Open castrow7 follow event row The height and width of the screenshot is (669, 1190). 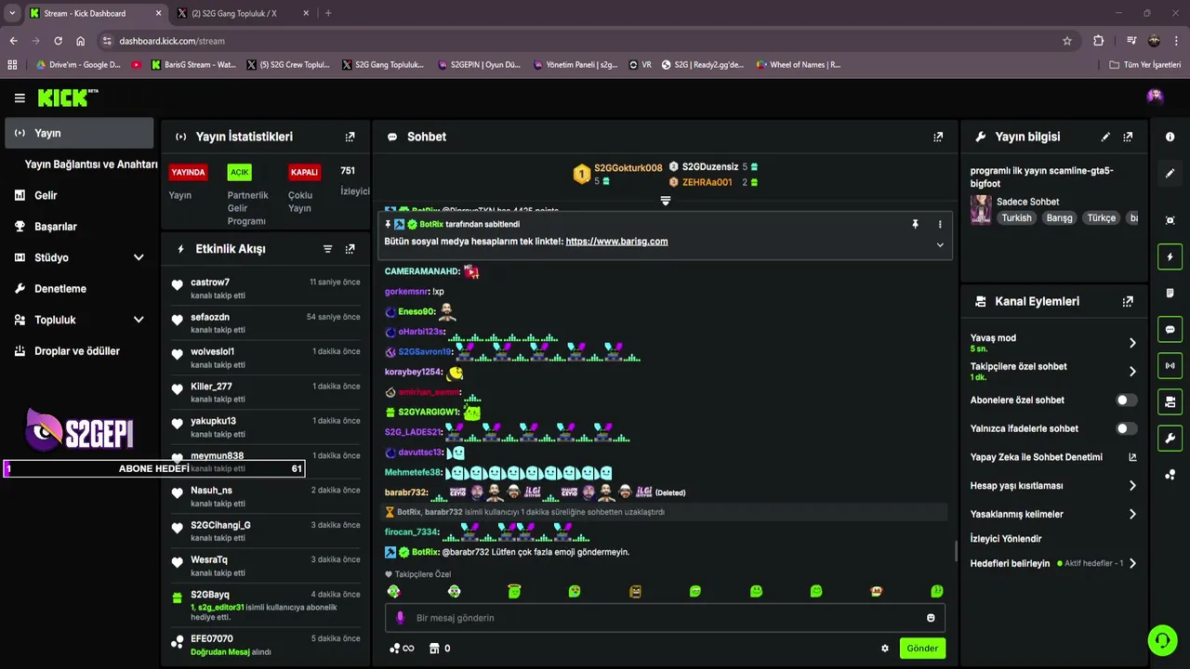(x=266, y=289)
